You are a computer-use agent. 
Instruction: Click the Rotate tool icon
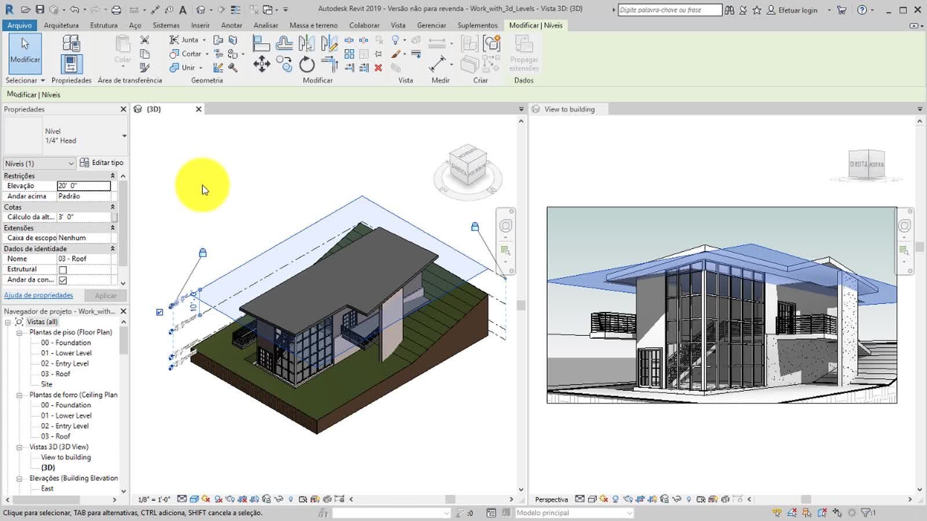[306, 64]
